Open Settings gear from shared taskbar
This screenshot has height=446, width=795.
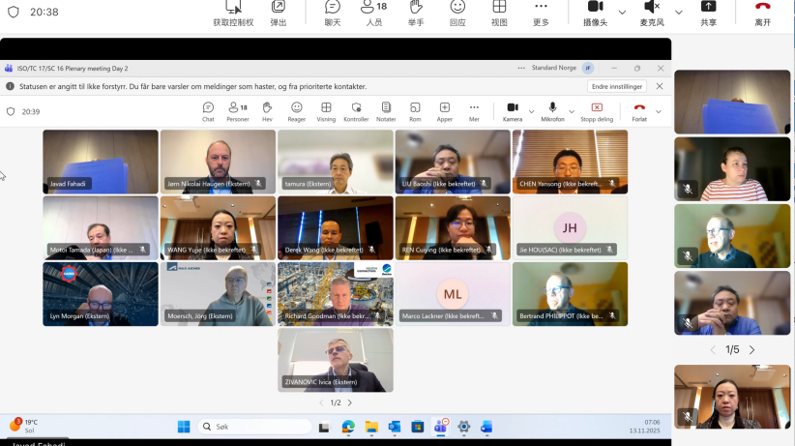(463, 427)
